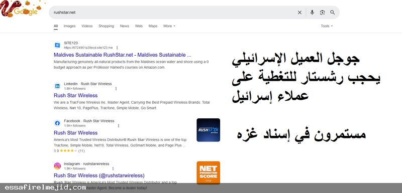Click LinkedIn 1.8K+ followers text
This screenshot has width=402, height=193.
click(x=75, y=88)
